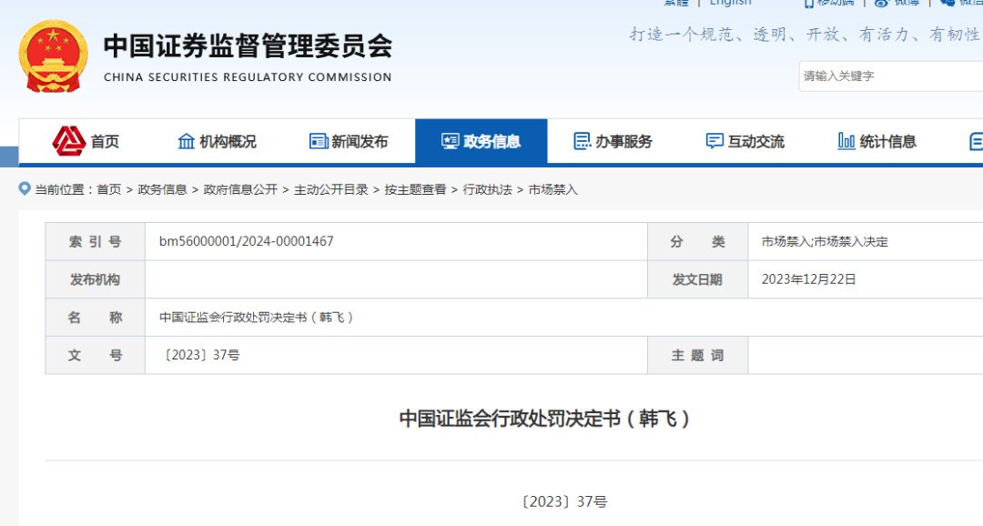Click category value 市场禁入;市场禁入决定
The image size is (983, 526).
pos(825,242)
